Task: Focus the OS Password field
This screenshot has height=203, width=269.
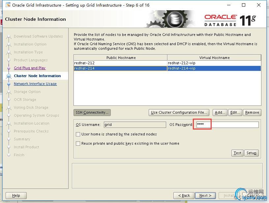Action: (227, 125)
